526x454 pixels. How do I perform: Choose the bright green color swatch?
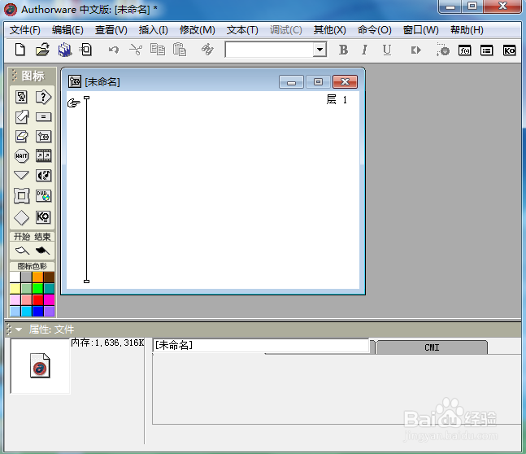coord(38,289)
